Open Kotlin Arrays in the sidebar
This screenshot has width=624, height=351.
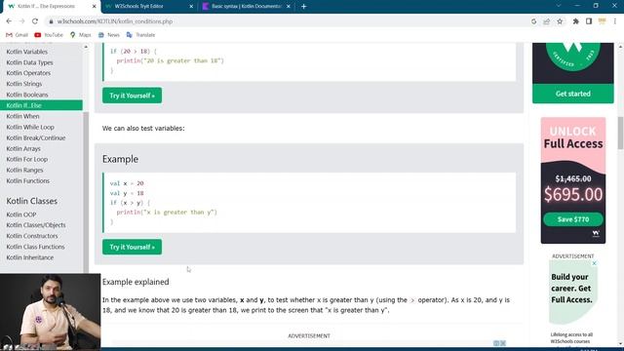click(x=23, y=148)
